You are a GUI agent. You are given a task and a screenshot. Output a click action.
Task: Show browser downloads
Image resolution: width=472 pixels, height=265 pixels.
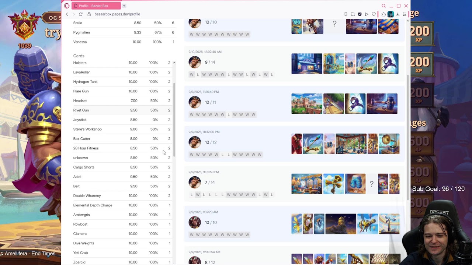[x=398, y=14]
